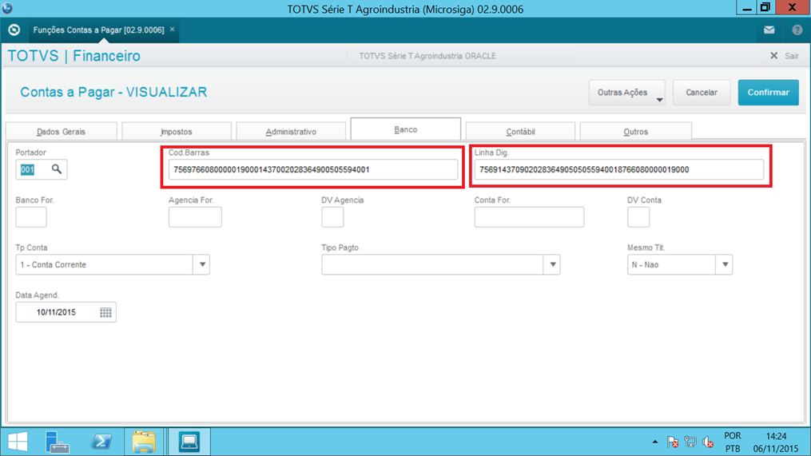Screen dimensions: 811x456
Task: Open the mail envelope icon
Action: tap(769, 30)
